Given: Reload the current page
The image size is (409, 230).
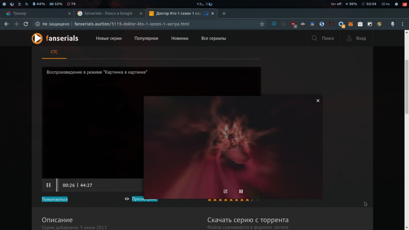Looking at the screenshot, I should 26,24.
